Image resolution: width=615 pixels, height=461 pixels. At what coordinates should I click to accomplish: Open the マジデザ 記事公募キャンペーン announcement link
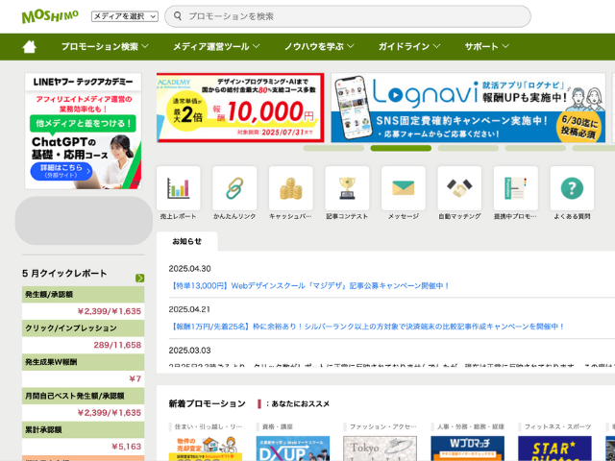[x=309, y=286]
